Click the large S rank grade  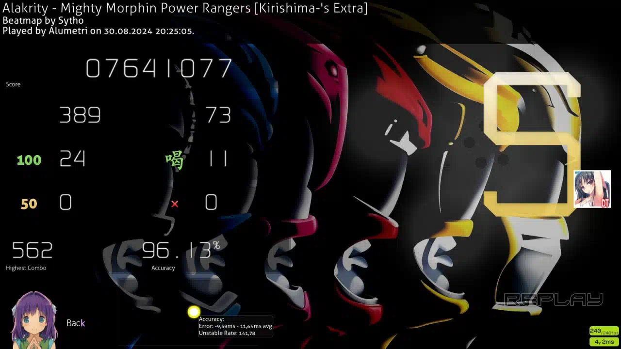(x=532, y=144)
